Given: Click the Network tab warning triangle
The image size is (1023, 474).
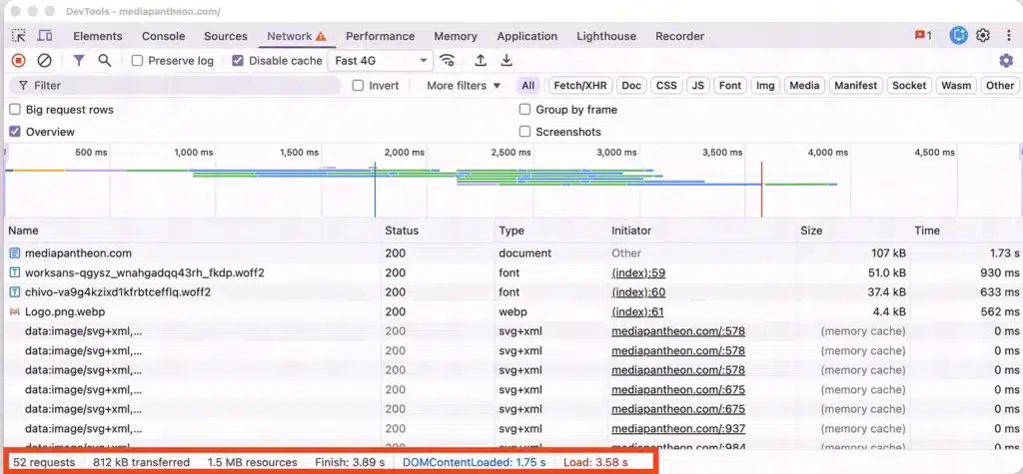Looking at the screenshot, I should tap(321, 37).
